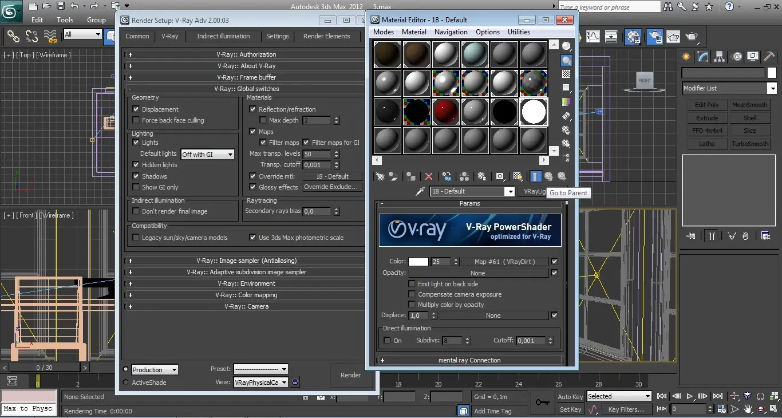
Task: Click red X Reset Map icon
Action: 429,176
